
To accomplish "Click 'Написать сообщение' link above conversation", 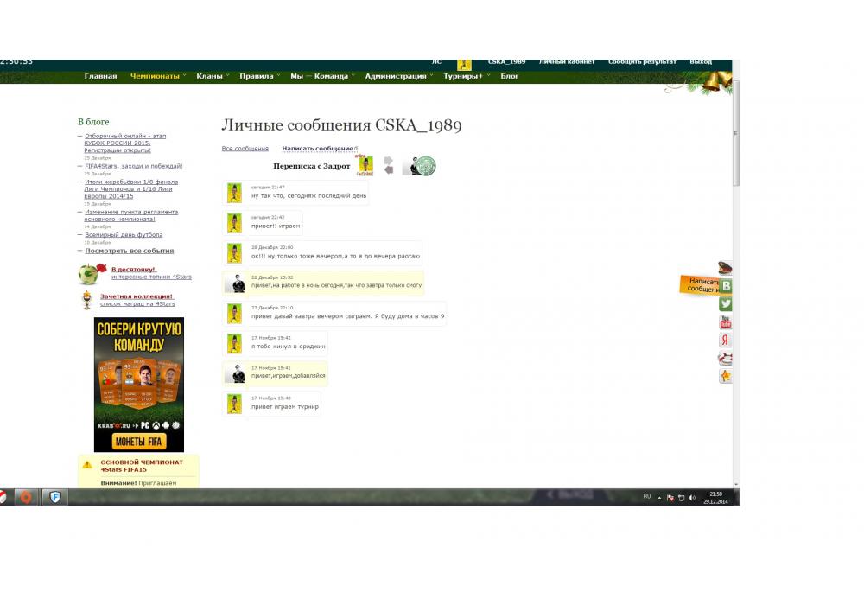I will pyautogui.click(x=317, y=148).
